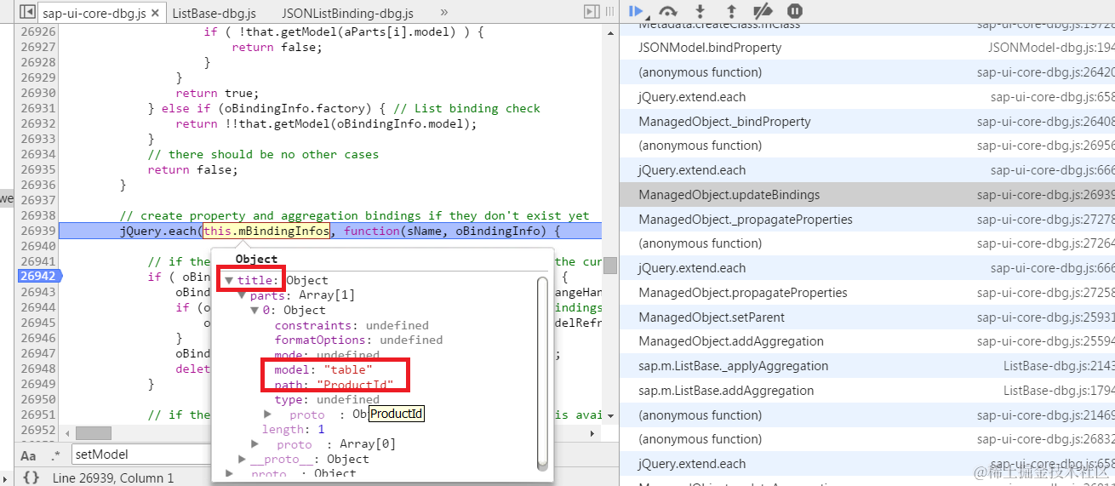Toggle pause on exceptions
Image resolution: width=1115 pixels, height=486 pixels.
point(794,11)
